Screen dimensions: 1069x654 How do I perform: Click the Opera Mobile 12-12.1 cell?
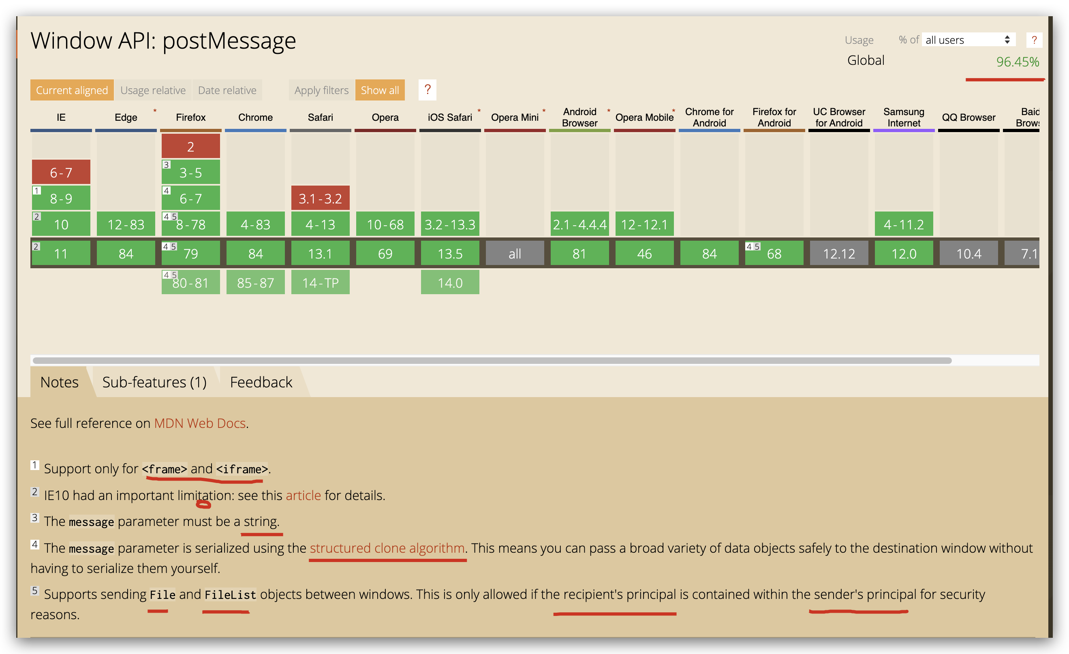pos(645,224)
